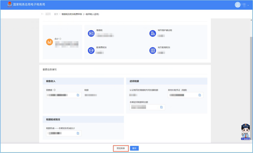Edit 本期进项税额转出额 using its edit icon
The image size is (253, 153).
pos(161,107)
